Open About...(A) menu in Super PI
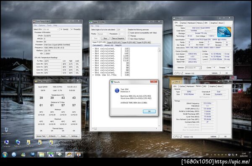The width and height of the screenshot is (252, 166). tap(109, 45)
